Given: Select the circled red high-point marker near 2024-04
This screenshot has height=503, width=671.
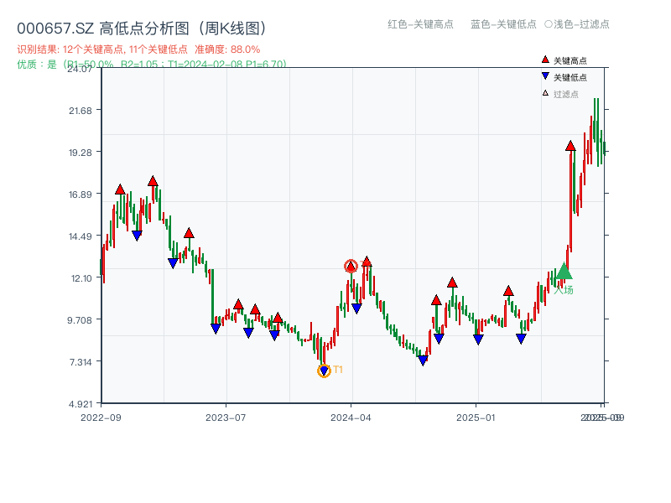Looking at the screenshot, I should [x=351, y=265].
